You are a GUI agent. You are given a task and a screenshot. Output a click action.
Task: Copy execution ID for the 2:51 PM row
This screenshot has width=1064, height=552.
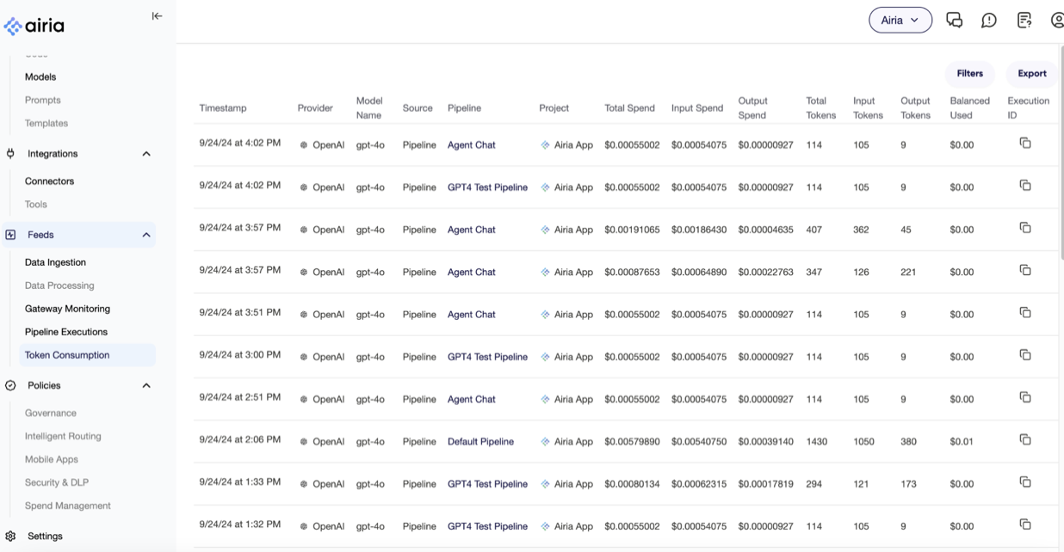[x=1025, y=397]
